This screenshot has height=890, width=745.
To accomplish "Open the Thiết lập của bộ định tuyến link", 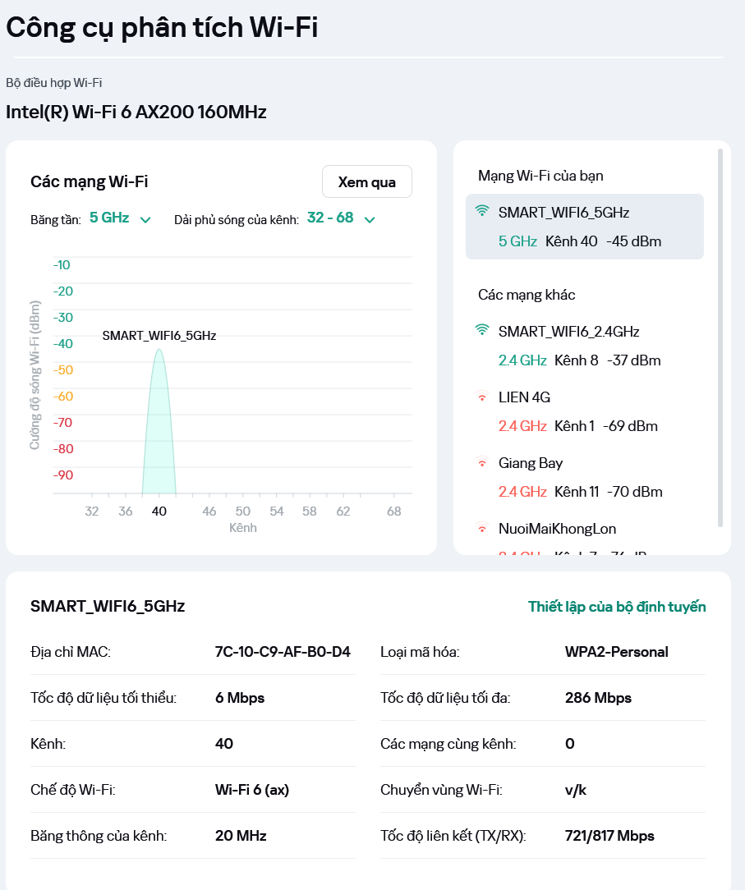I will [617, 607].
